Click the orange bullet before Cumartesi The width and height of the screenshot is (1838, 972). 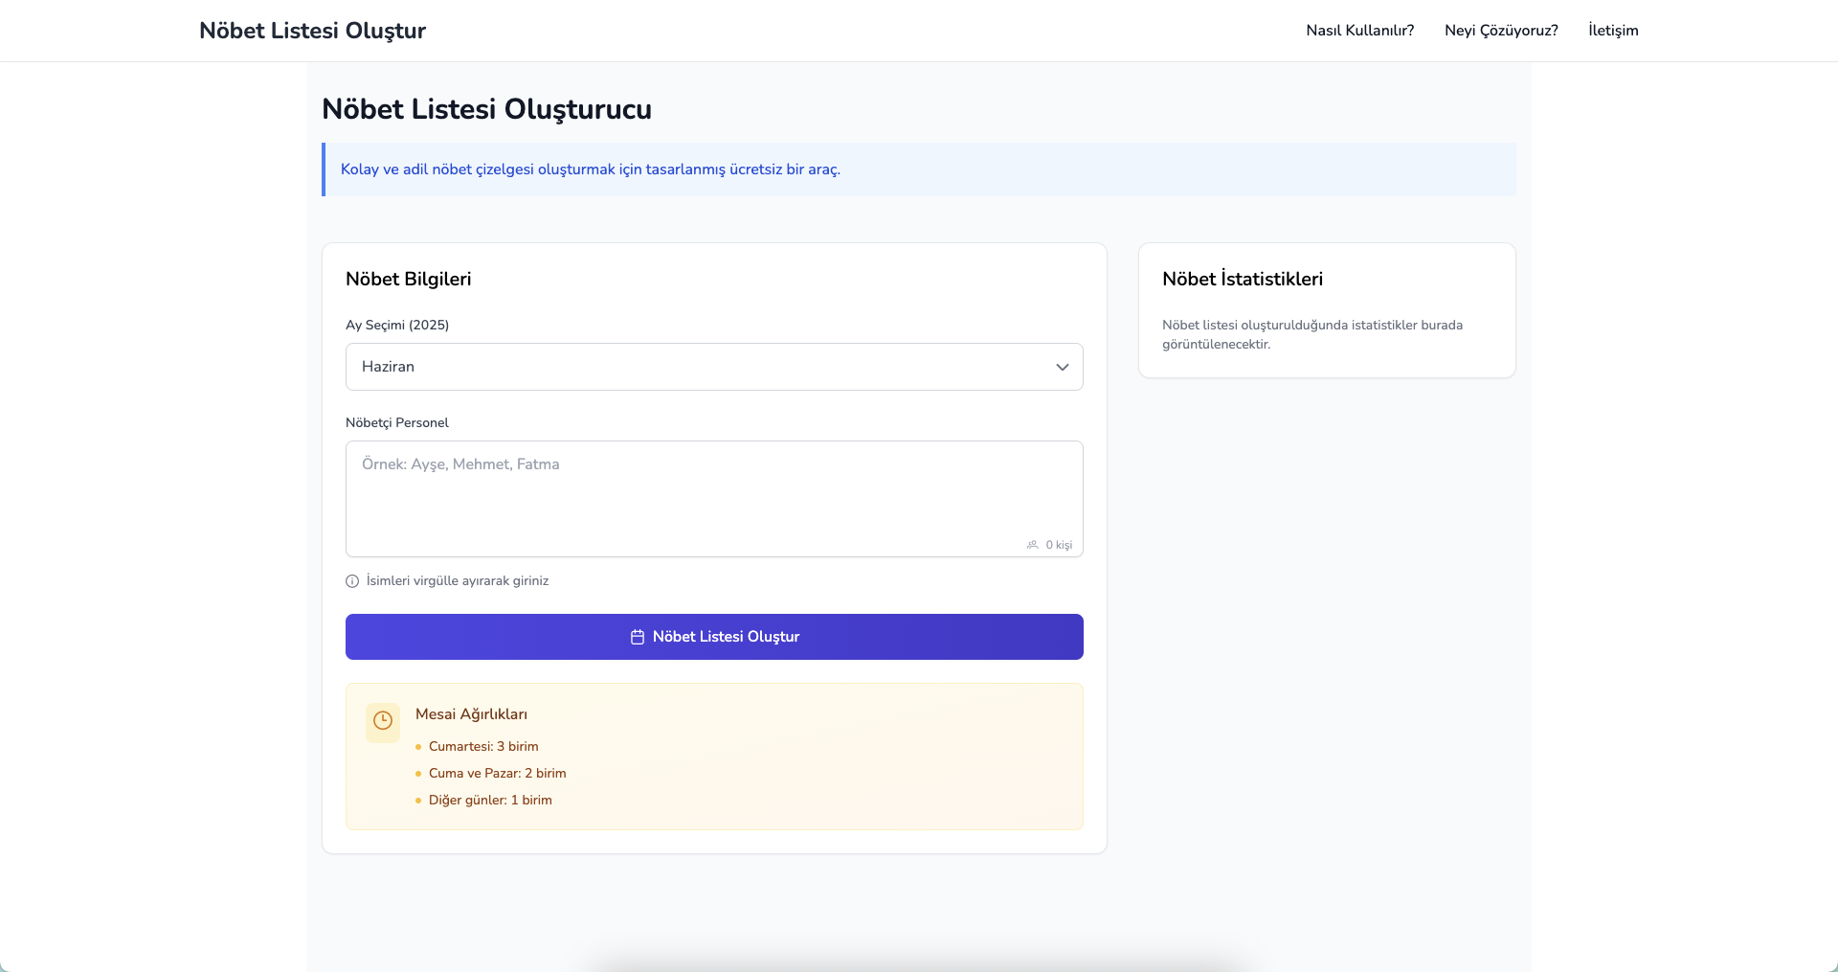tap(418, 747)
